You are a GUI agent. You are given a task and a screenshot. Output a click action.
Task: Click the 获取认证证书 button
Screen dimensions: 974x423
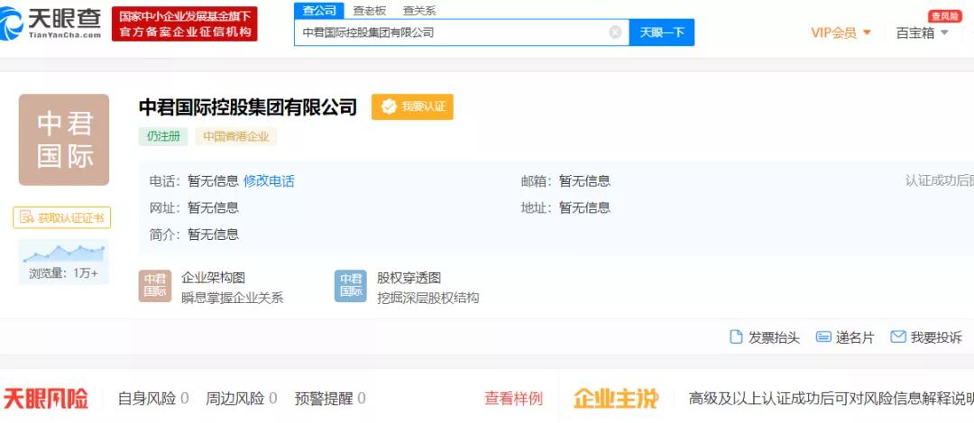(62, 217)
